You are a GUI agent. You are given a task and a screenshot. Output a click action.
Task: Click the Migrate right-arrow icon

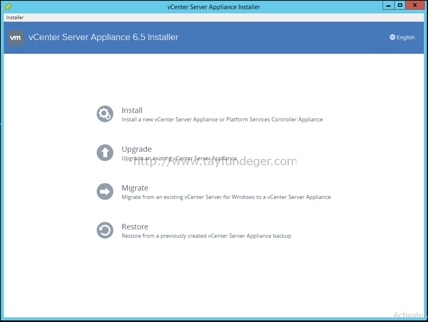[x=105, y=191]
